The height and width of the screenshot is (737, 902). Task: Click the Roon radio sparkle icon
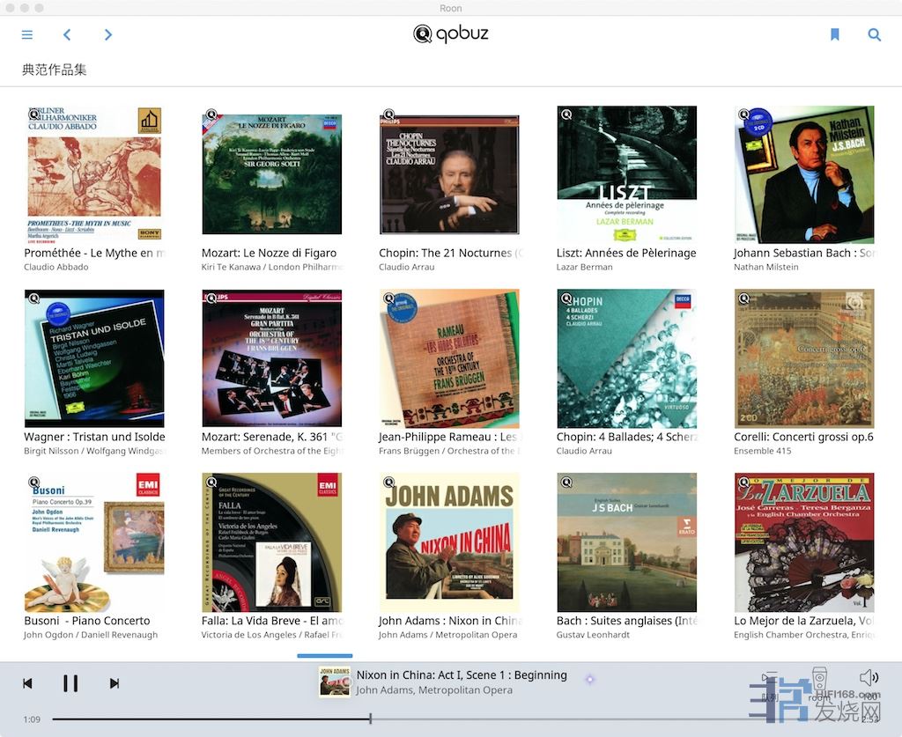pos(589,679)
